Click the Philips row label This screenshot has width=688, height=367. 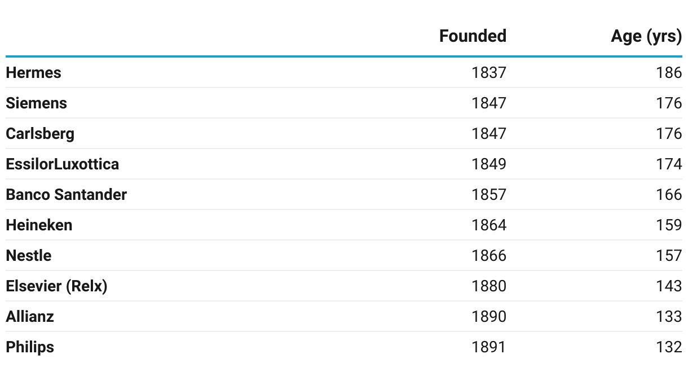(30, 347)
